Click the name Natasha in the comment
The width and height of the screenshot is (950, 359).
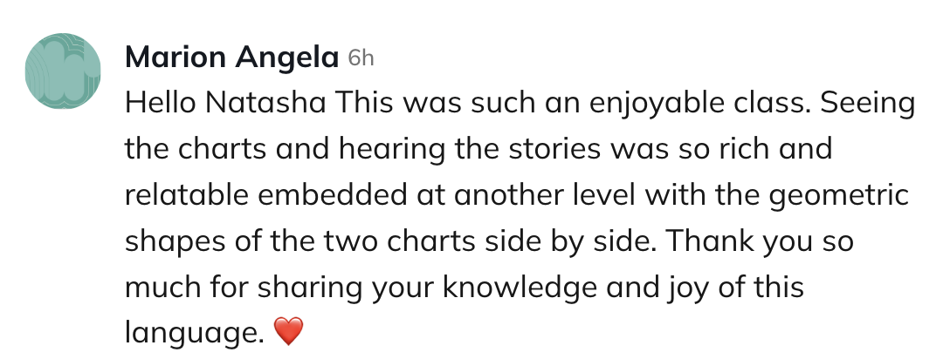click(x=268, y=104)
